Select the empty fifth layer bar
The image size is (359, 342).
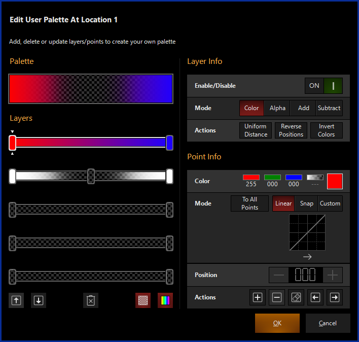(91, 277)
